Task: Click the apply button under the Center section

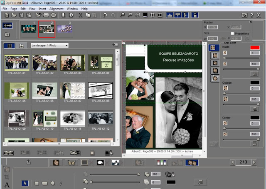Action: tap(254, 144)
